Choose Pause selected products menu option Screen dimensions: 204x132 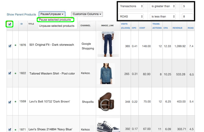click(x=55, y=20)
